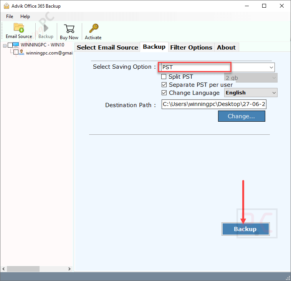
Task: Select the winningpc.com@gmai tree label
Action: [49, 53]
